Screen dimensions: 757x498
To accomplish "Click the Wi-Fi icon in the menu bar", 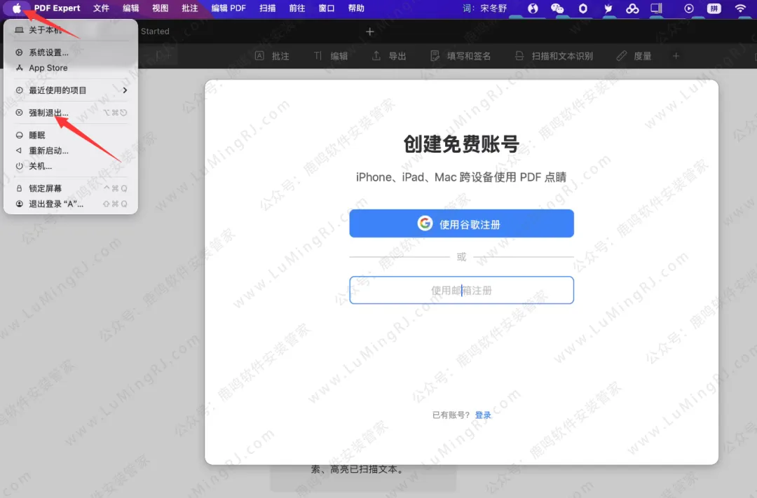I will coord(741,8).
